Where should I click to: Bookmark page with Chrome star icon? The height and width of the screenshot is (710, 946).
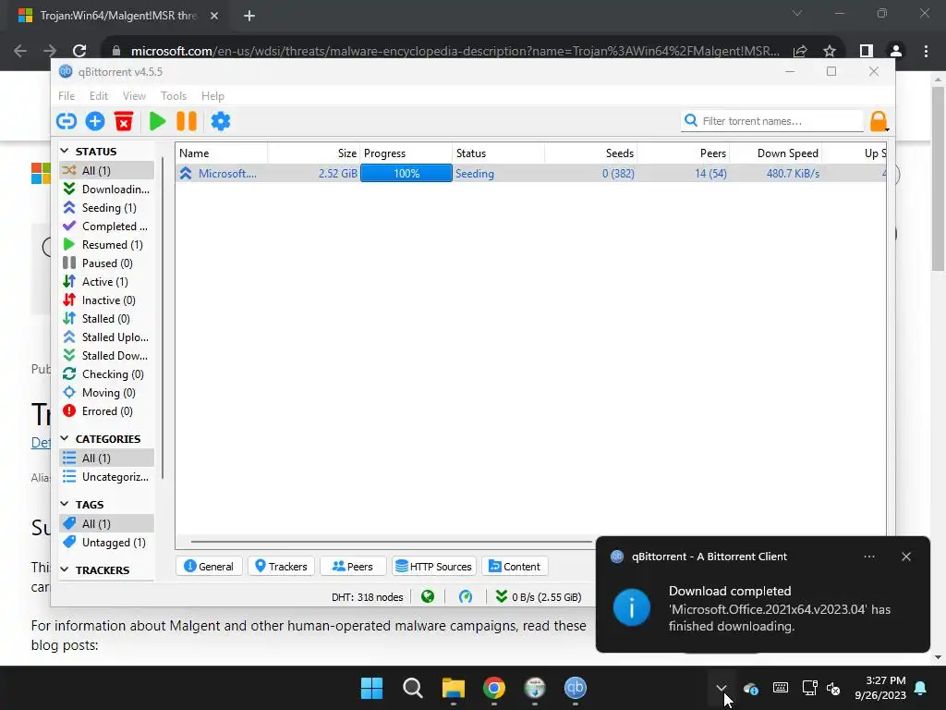pos(830,52)
